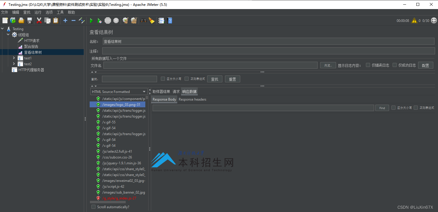Click the Paste clipboard icon
438x212 pixels.
pos(56,20)
